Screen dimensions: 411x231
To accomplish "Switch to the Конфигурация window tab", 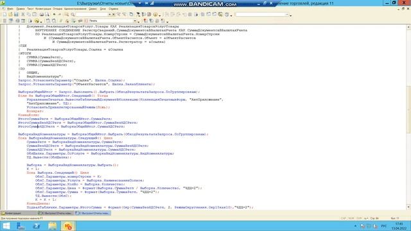I will point(19,213).
